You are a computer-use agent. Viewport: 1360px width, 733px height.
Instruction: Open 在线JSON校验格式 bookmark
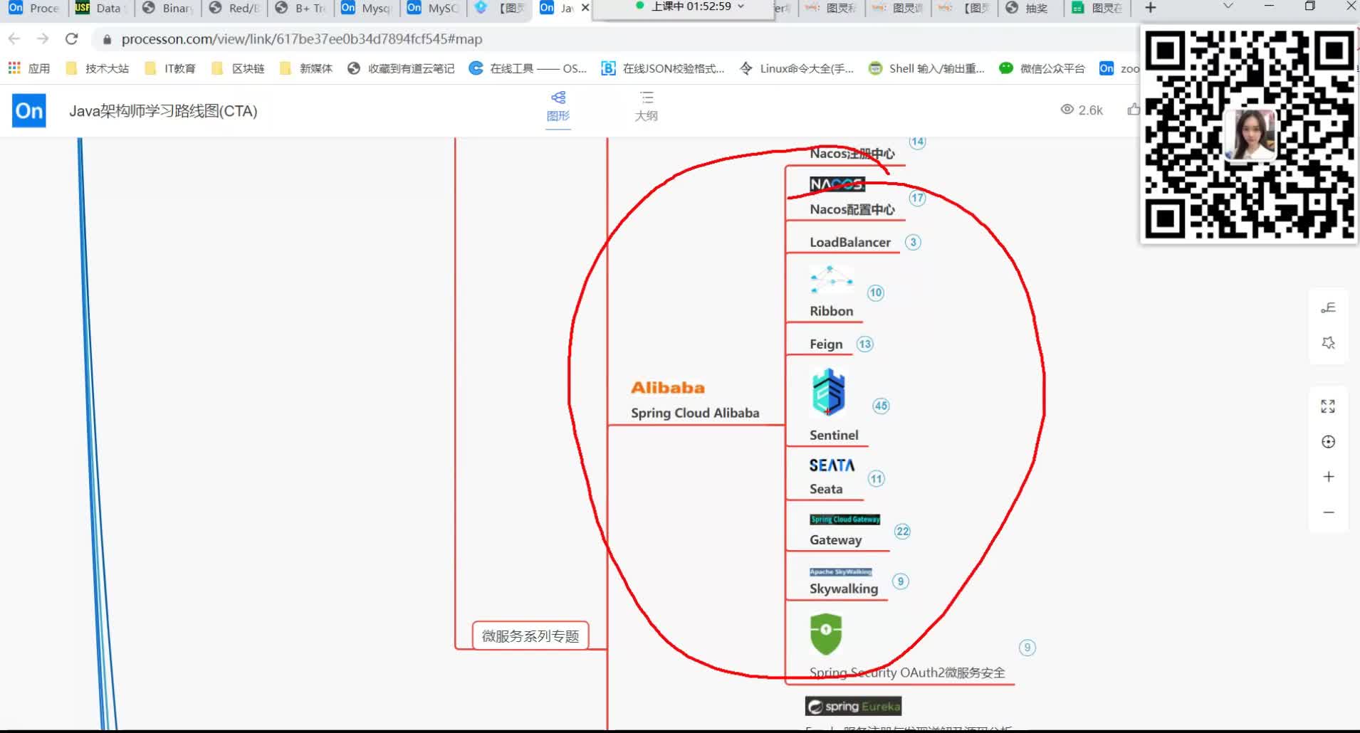pyautogui.click(x=663, y=68)
